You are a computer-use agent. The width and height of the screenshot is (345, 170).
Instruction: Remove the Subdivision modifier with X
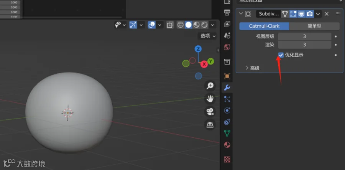327,14
